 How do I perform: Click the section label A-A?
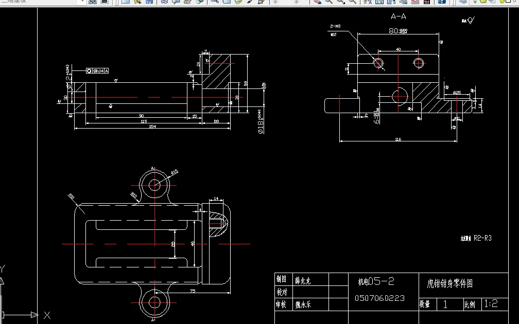click(398, 16)
